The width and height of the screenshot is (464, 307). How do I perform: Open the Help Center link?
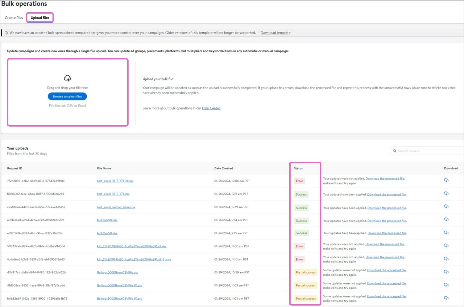click(x=211, y=108)
